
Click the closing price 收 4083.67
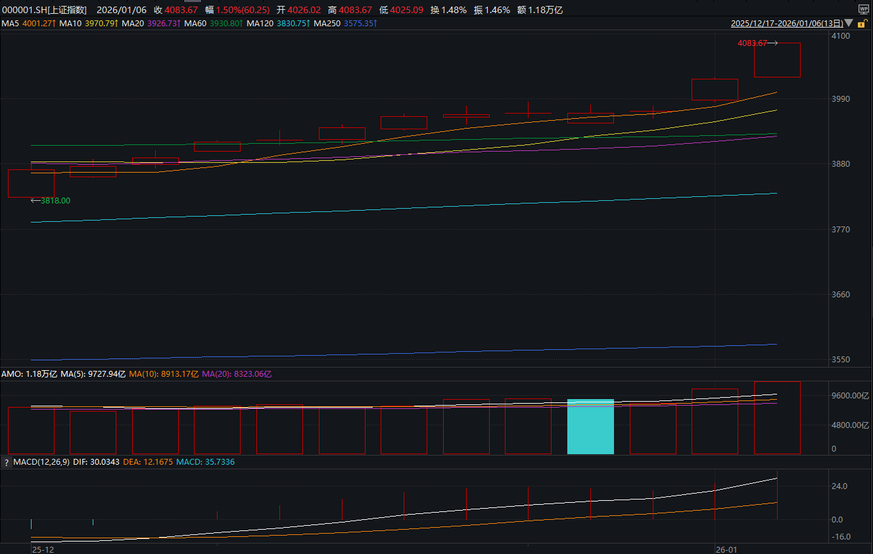pos(176,10)
